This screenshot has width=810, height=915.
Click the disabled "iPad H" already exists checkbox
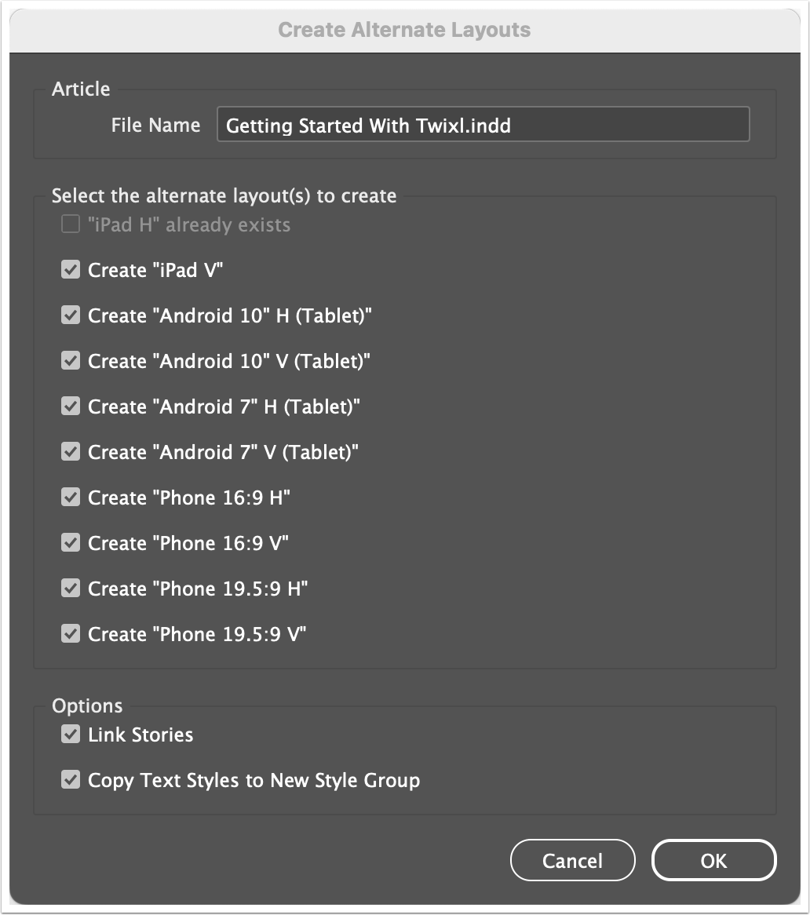click(71, 224)
